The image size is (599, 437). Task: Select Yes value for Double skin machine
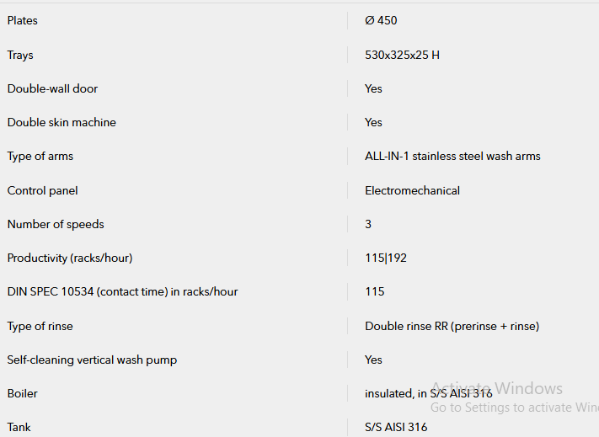[373, 122]
